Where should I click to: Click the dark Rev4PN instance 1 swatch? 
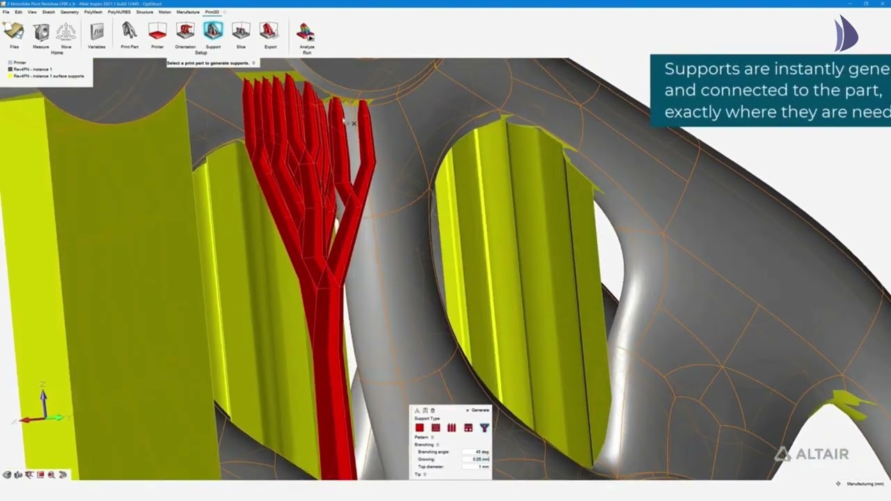[10, 70]
